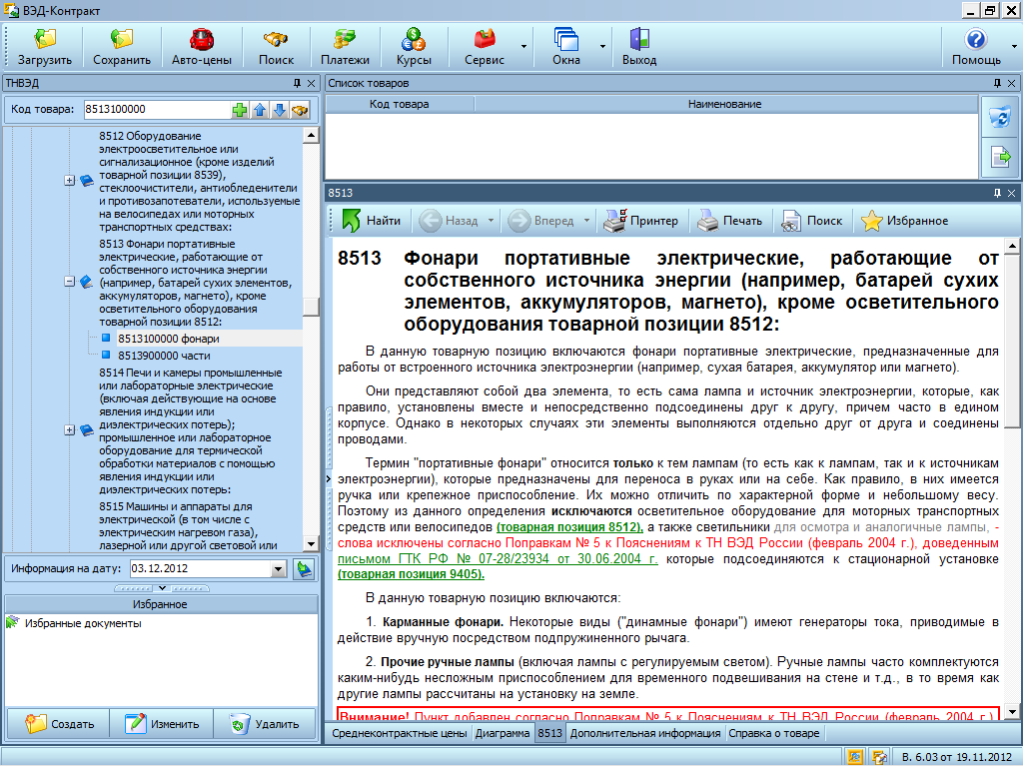Open Сервис dropdown arrow

click(523, 46)
